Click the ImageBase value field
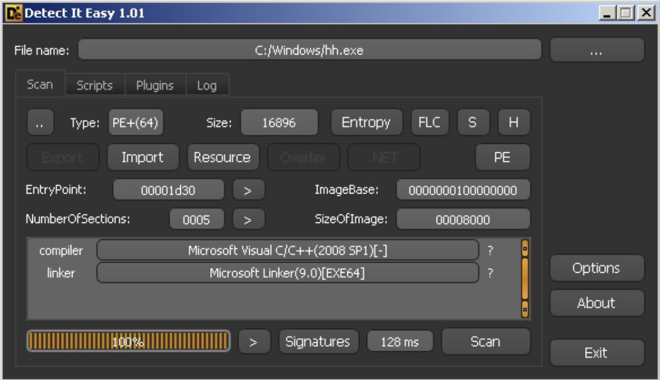 [x=463, y=190]
